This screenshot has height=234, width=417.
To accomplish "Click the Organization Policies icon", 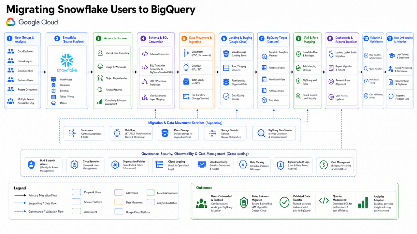I will (115, 165).
